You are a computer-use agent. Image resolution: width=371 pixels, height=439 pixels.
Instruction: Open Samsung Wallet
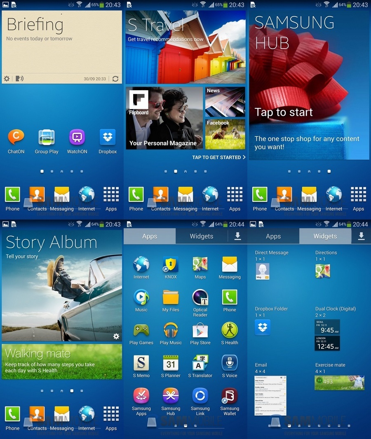pos(230,396)
